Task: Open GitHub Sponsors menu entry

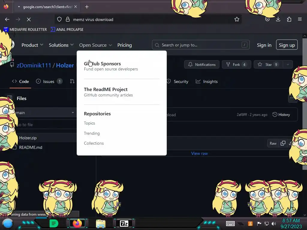Action: click(111, 66)
